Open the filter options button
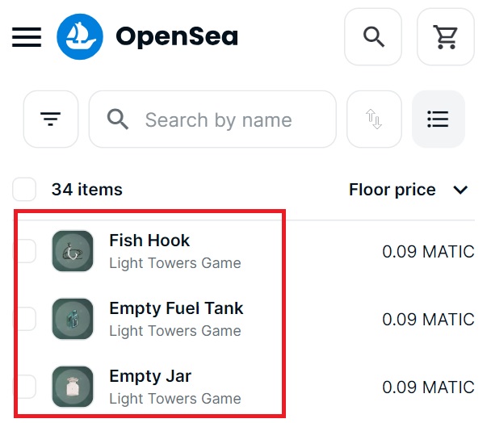The height and width of the screenshot is (423, 491). pos(51,119)
